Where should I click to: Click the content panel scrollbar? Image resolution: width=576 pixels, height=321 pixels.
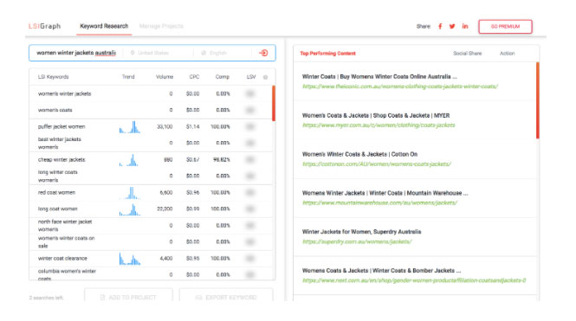[537, 100]
